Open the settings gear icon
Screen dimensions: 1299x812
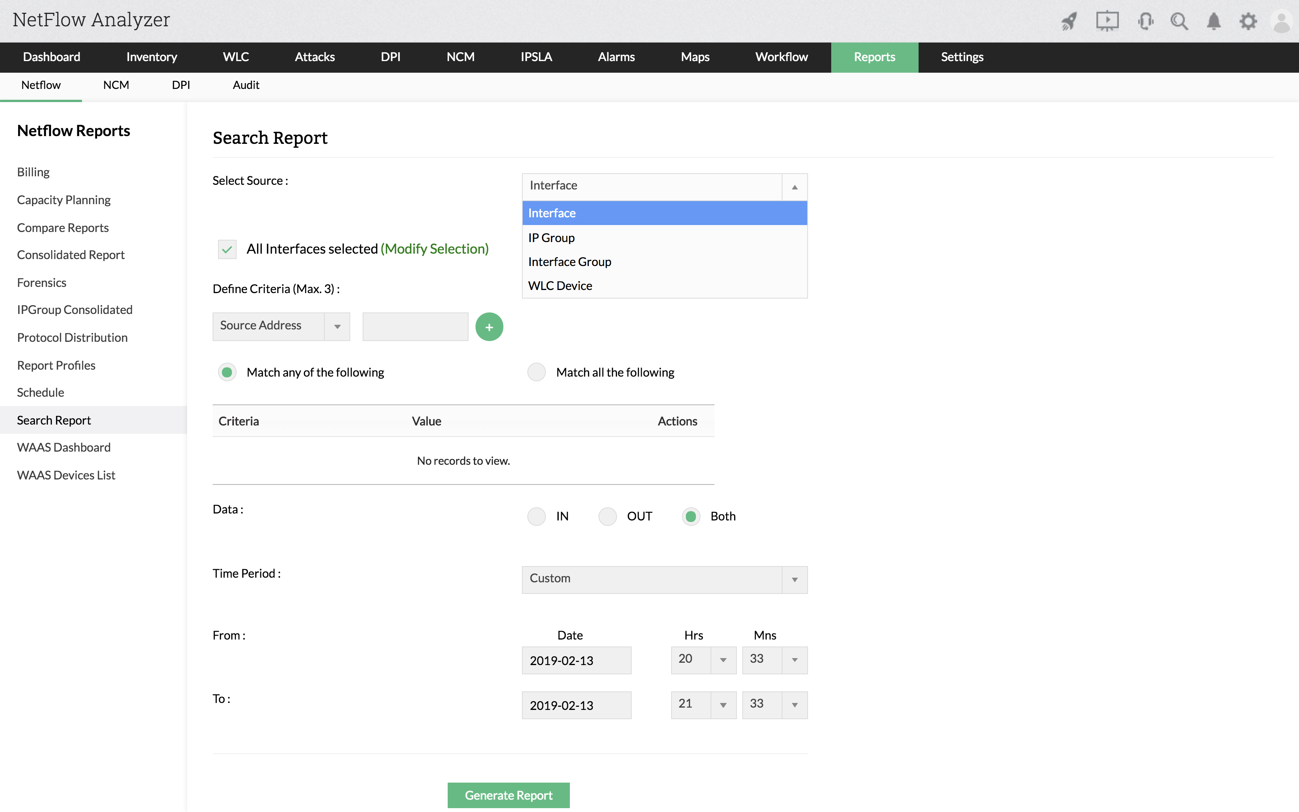pos(1248,22)
